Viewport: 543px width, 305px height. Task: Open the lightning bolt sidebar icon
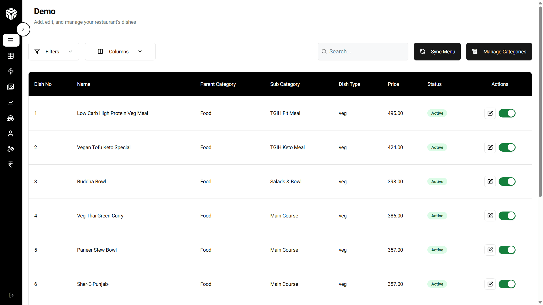point(10,71)
